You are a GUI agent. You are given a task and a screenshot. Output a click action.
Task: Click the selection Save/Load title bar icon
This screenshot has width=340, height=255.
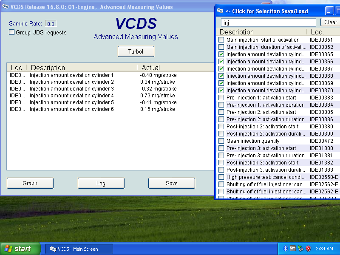click(220, 11)
